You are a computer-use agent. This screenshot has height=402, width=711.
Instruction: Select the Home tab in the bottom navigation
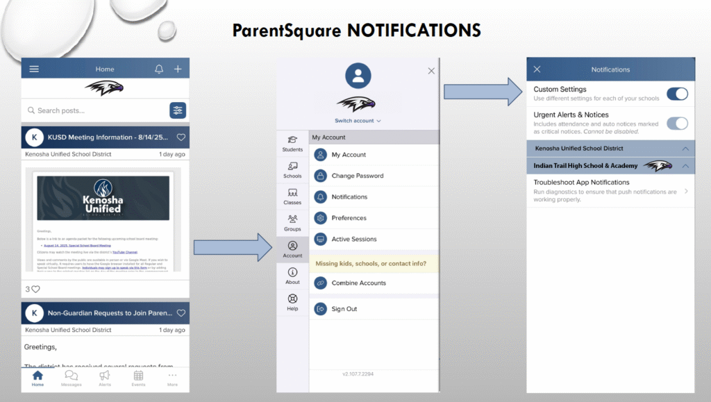(x=37, y=378)
